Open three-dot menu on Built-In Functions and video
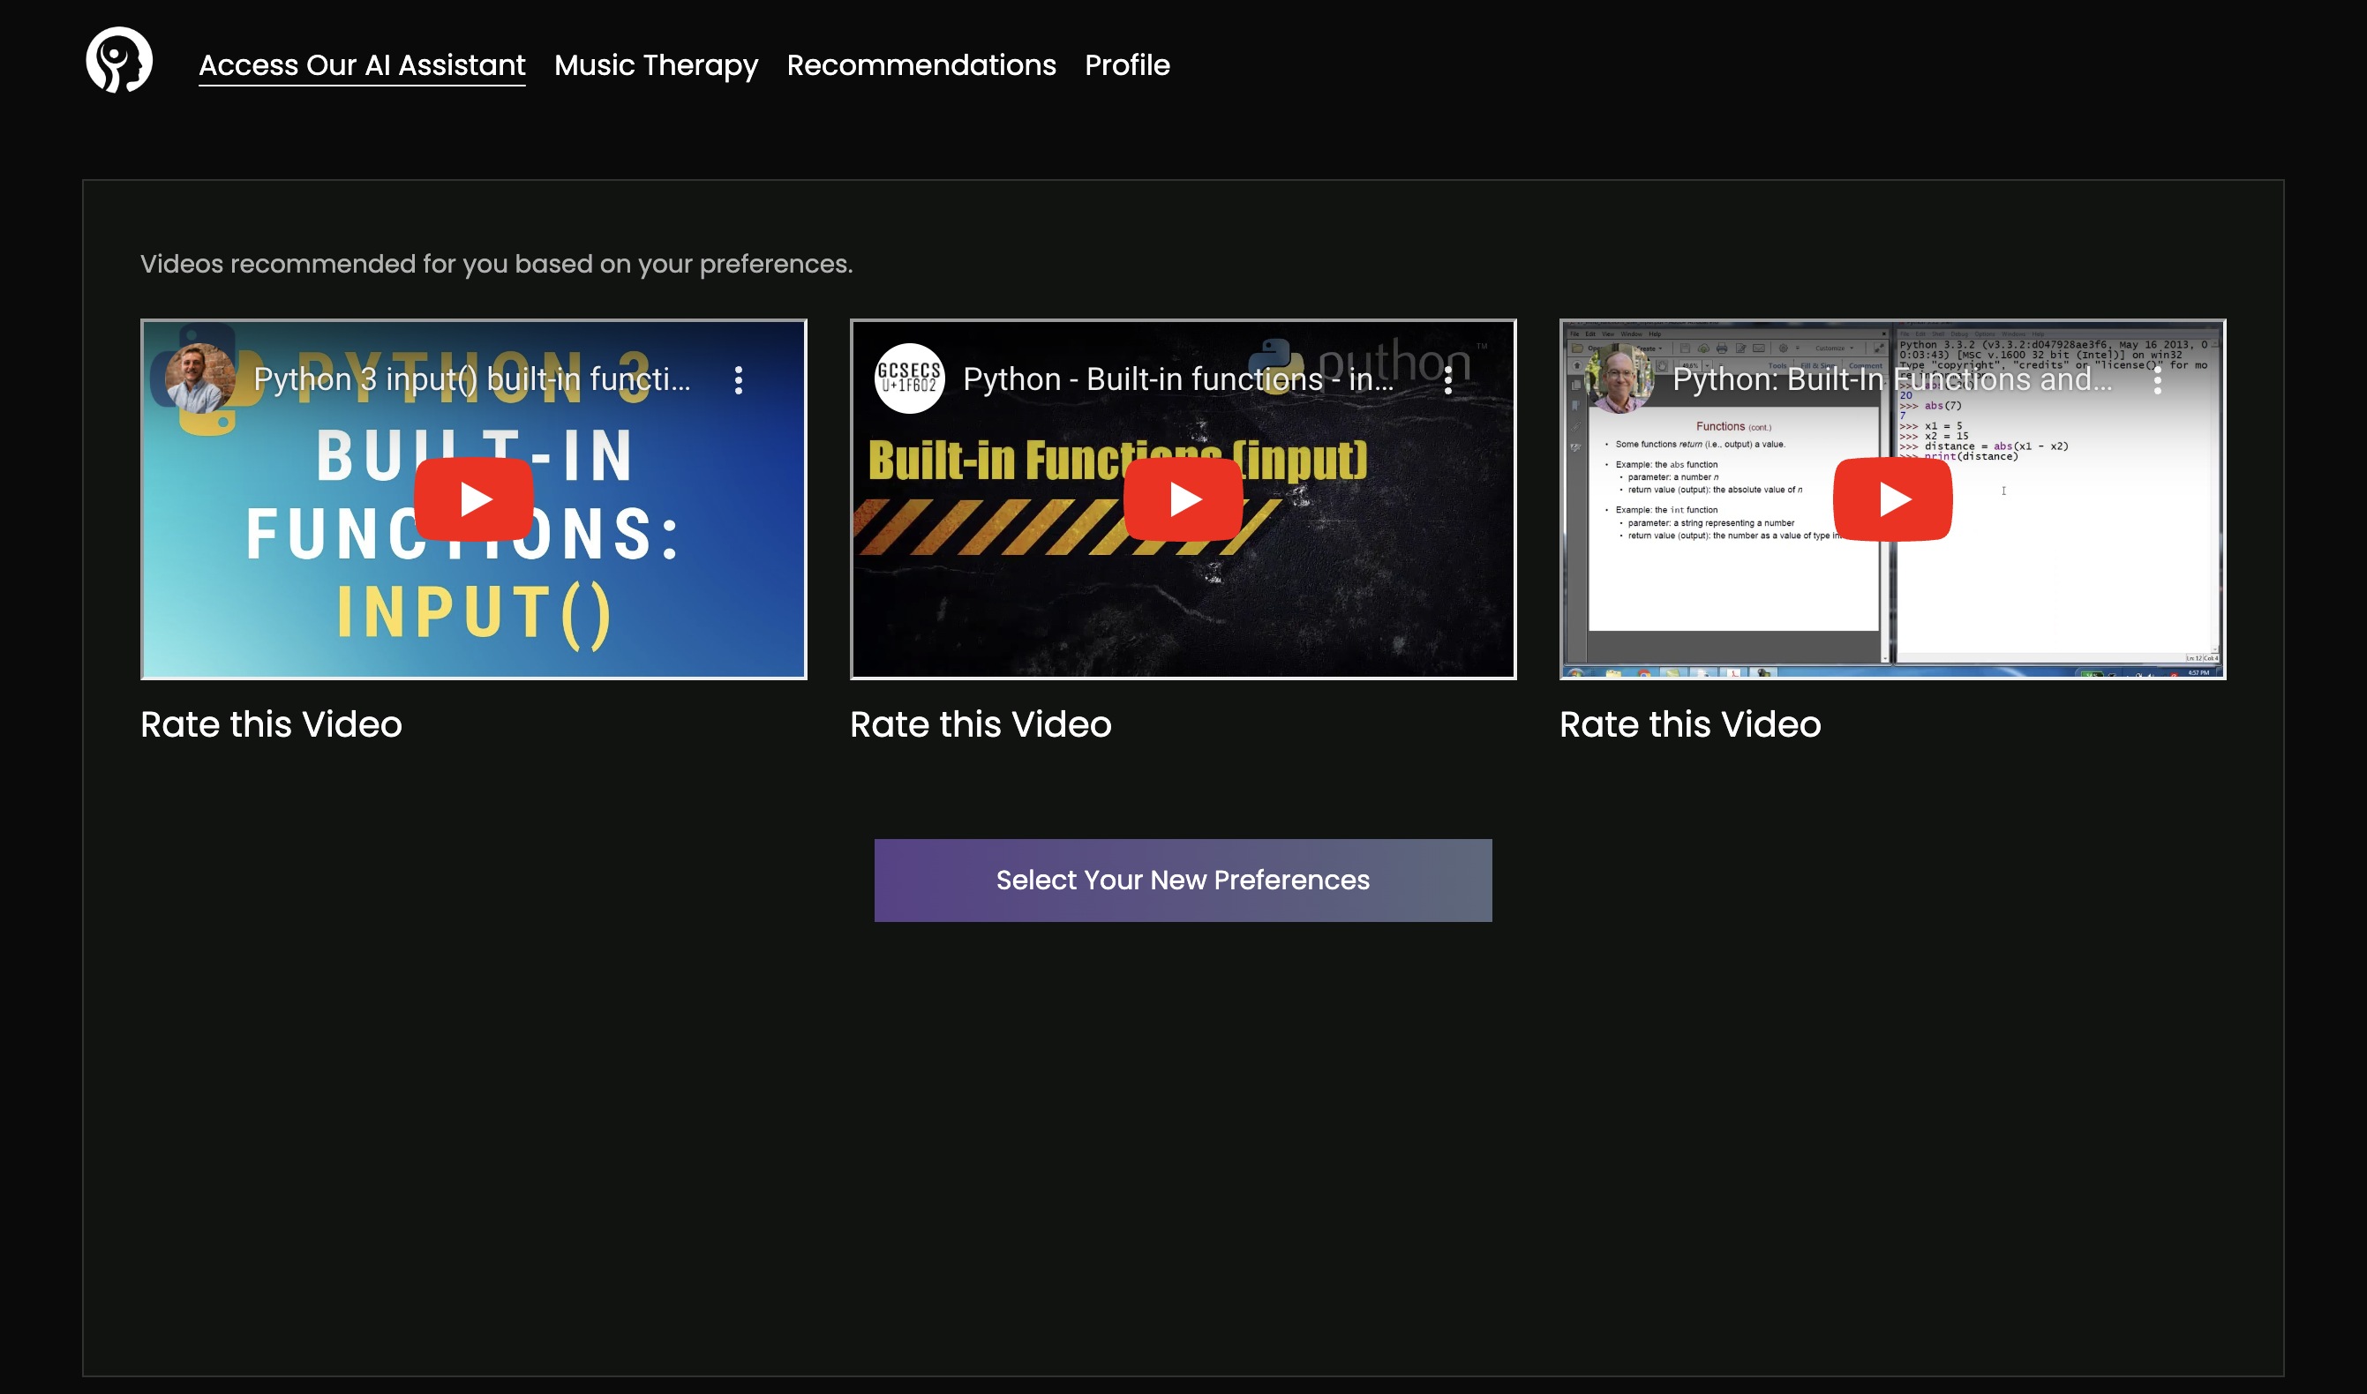Image resolution: width=2367 pixels, height=1394 pixels. click(2157, 379)
